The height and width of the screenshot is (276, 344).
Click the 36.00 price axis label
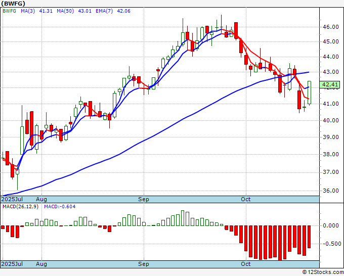tap(331, 191)
